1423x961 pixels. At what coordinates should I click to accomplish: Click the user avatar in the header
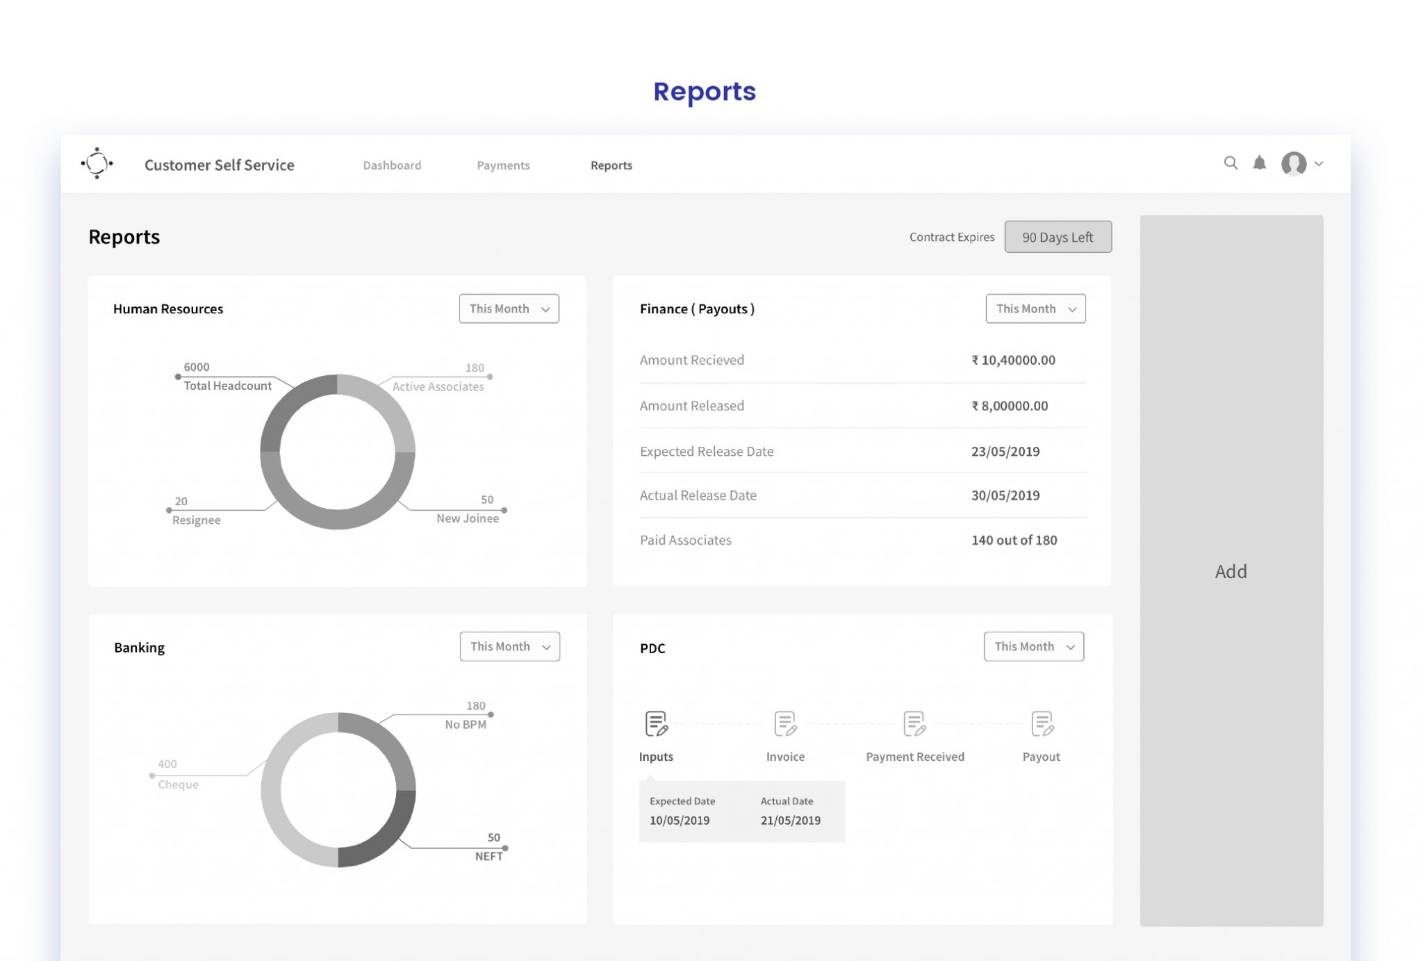click(1293, 165)
